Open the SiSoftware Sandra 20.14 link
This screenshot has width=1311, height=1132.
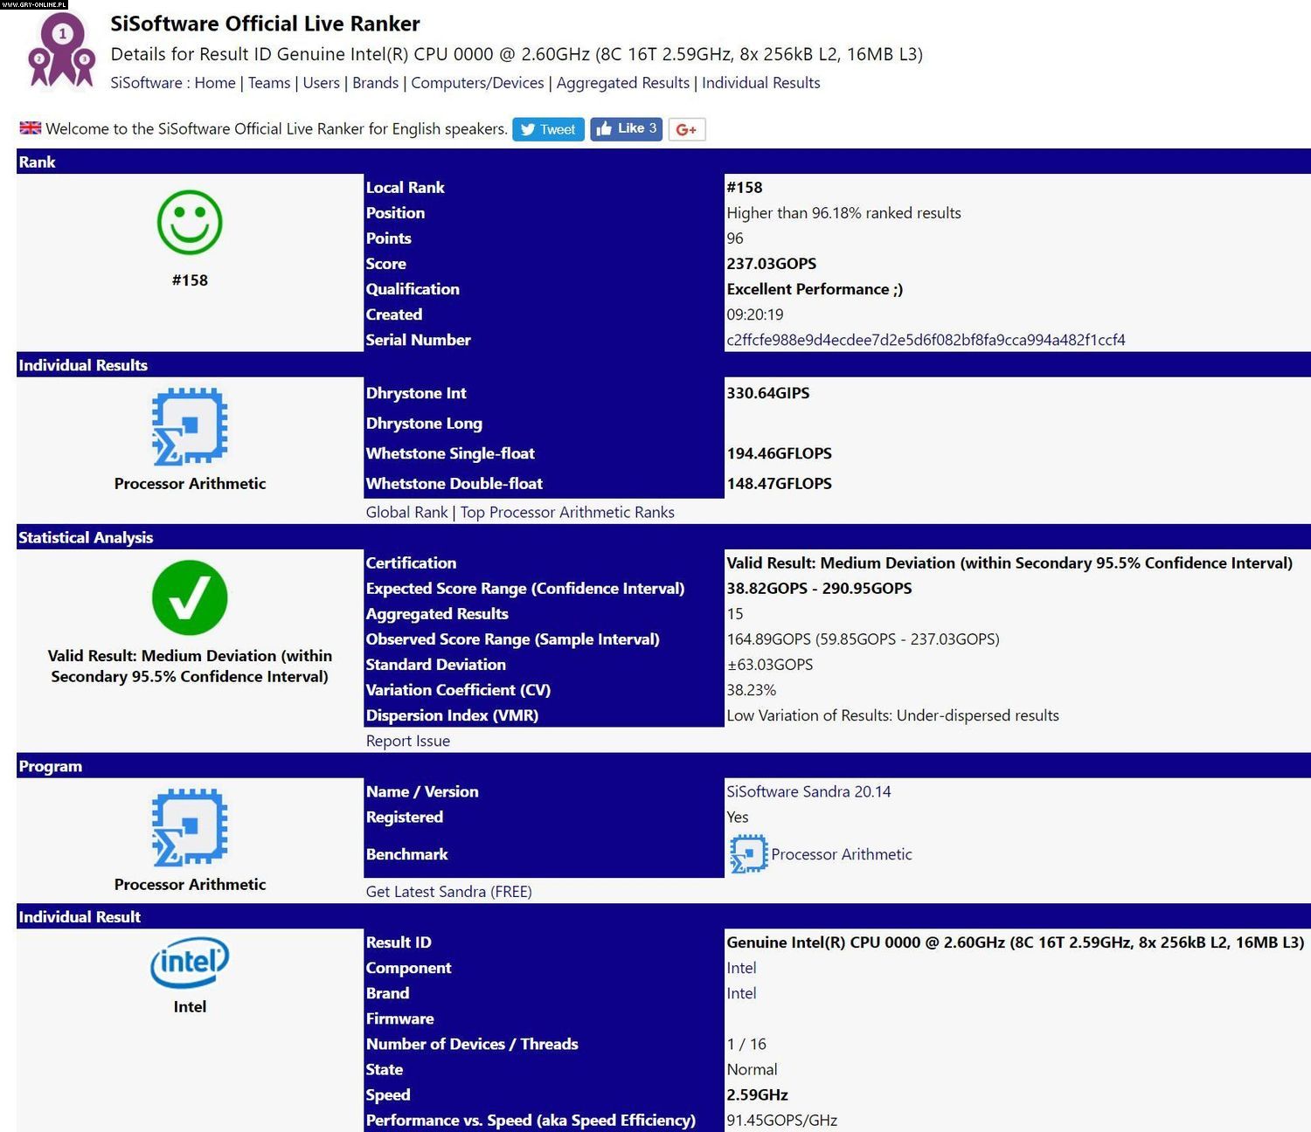coord(808,791)
